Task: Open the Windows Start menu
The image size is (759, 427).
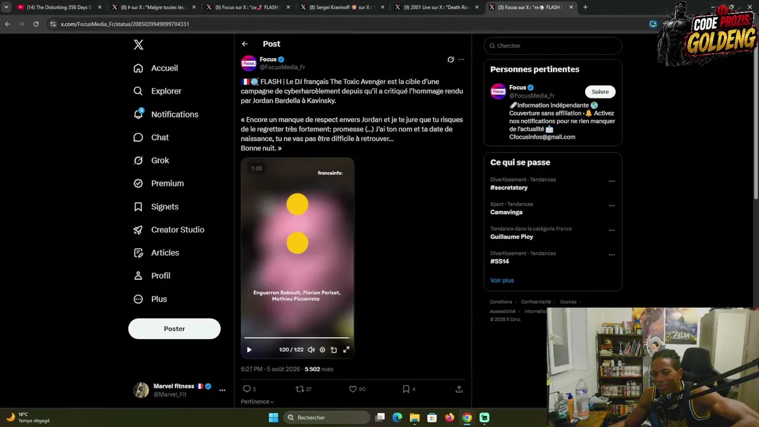Action: [273, 418]
